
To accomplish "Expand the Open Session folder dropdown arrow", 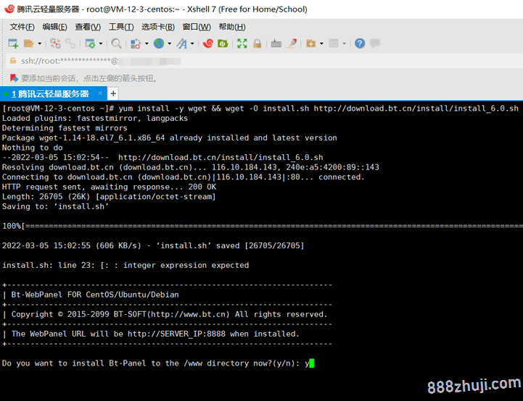I will [39, 43].
